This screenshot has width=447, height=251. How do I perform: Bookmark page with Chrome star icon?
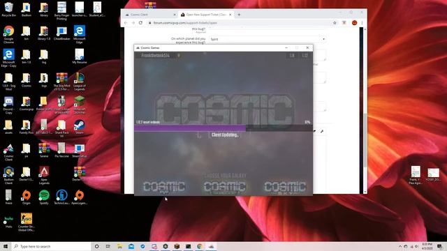coord(335,23)
